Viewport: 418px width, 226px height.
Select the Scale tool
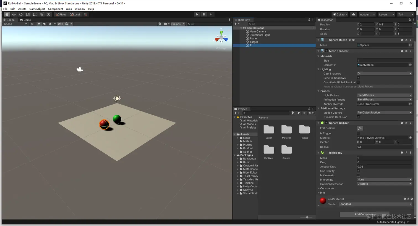28,14
